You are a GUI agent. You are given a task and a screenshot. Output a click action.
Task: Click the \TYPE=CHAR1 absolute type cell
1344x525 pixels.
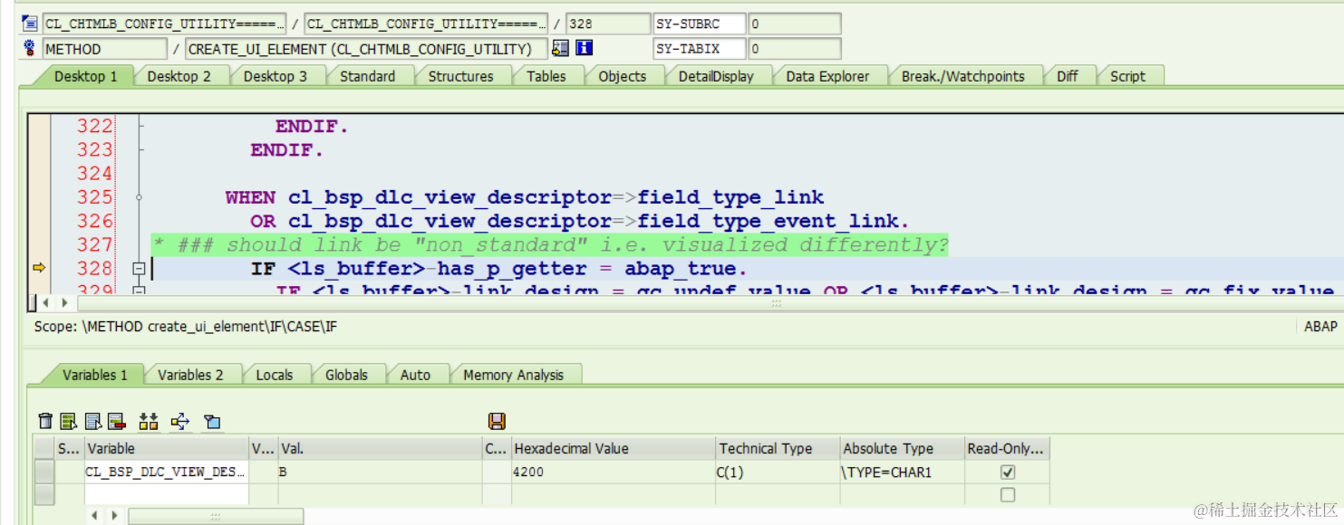pos(902,472)
